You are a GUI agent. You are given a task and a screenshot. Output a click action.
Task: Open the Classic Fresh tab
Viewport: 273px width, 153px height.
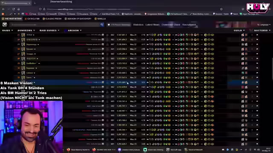click(x=52, y=19)
